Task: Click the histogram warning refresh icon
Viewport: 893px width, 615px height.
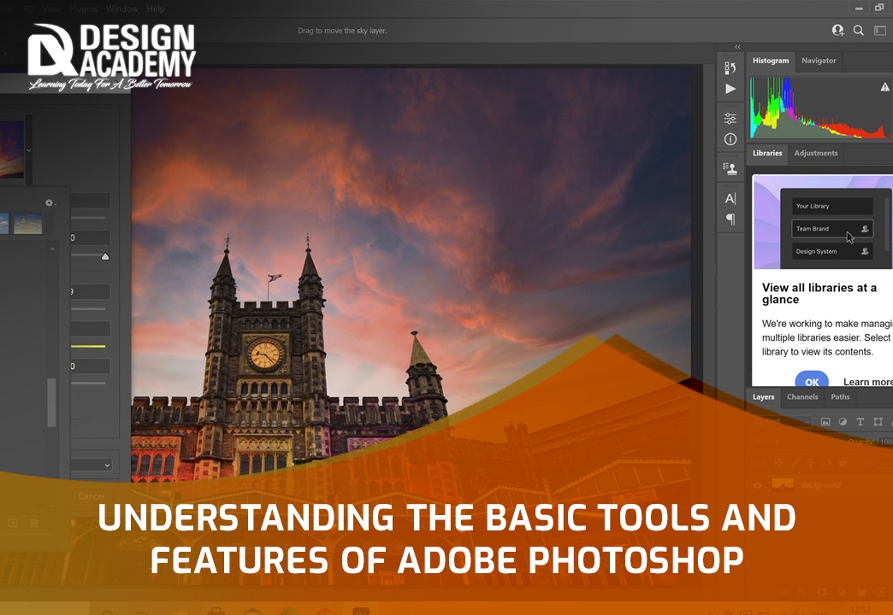Action: coord(884,85)
